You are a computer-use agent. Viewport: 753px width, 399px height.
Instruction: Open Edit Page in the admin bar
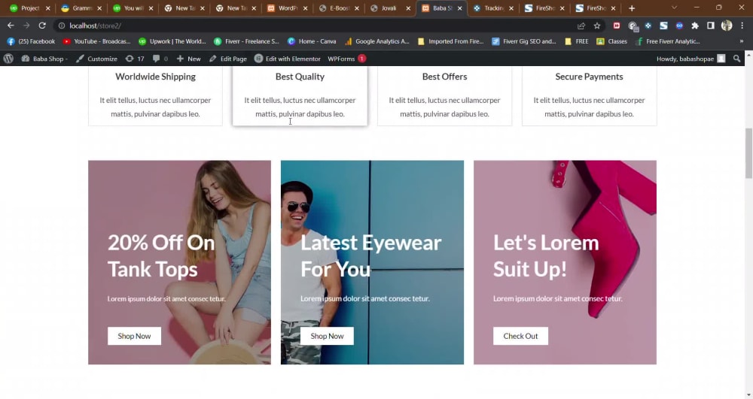(x=228, y=59)
